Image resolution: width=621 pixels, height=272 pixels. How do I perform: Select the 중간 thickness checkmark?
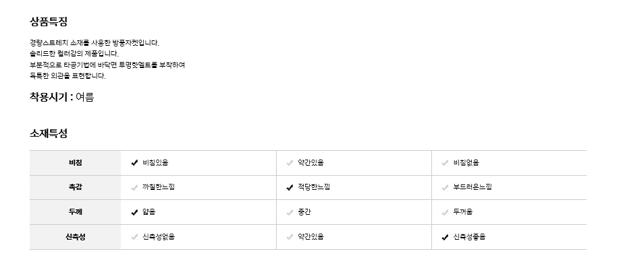(x=290, y=212)
